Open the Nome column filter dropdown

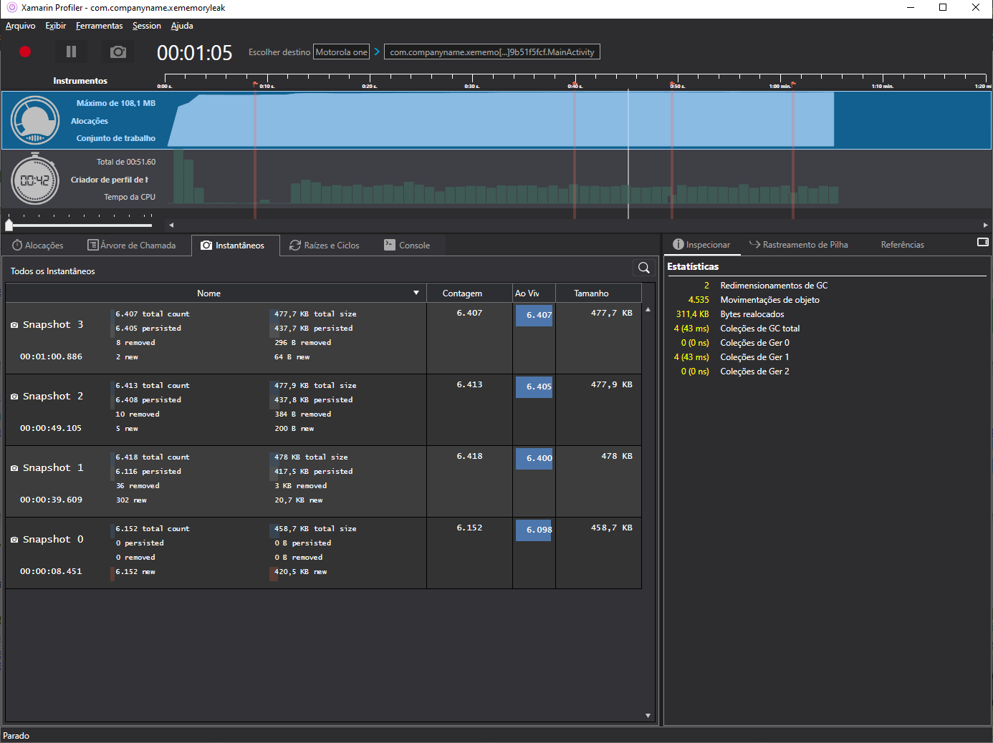[416, 293]
